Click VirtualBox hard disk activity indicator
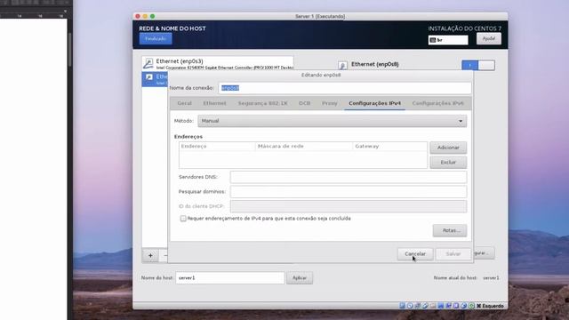 [402, 306]
